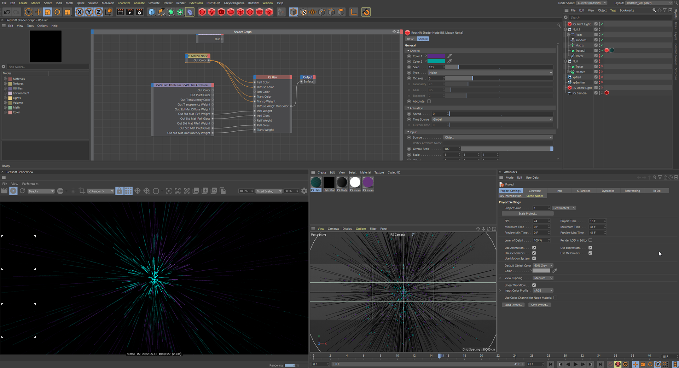
Task: Enable Render LOD in Editor checkbox
Action: 590,240
